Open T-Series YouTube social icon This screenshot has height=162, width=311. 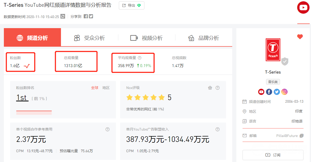pos(261,92)
